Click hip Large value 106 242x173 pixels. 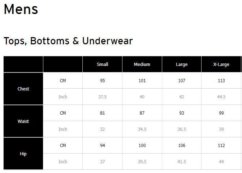click(182, 146)
